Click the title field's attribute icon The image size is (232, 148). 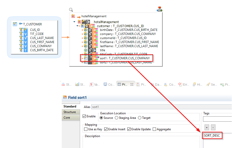(86, 50)
